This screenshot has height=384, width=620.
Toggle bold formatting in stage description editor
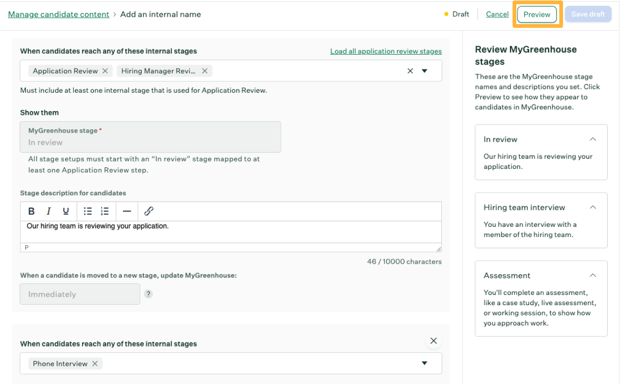(x=31, y=211)
